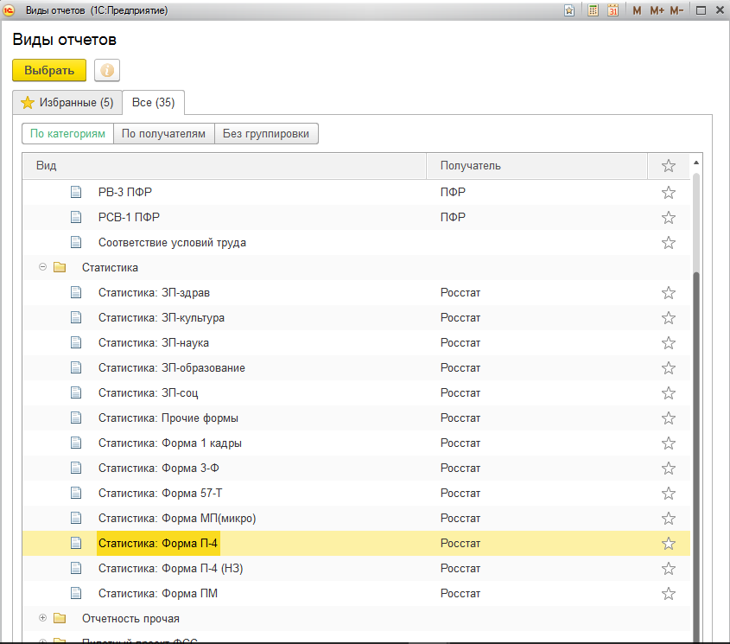Screen dimensions: 730x644
Task: Open the calculator icon in title bar
Action: pos(594,10)
